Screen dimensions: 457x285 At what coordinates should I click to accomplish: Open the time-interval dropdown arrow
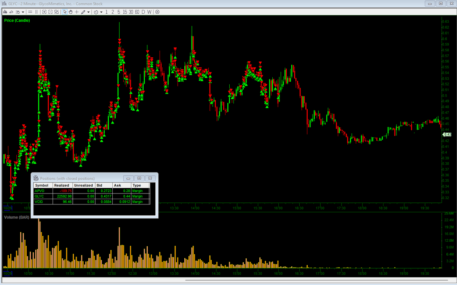pyautogui.click(x=101, y=12)
